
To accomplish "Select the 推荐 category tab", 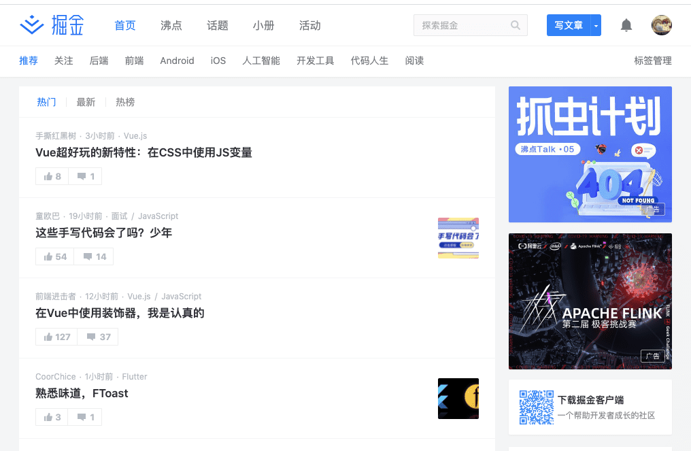I will click(x=29, y=61).
